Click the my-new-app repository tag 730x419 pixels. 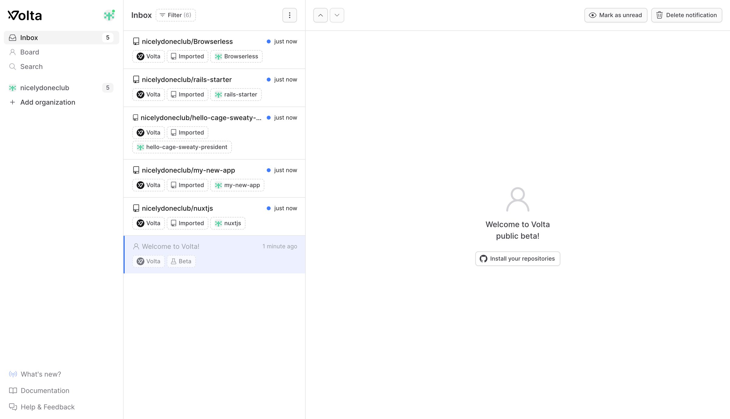(x=237, y=185)
